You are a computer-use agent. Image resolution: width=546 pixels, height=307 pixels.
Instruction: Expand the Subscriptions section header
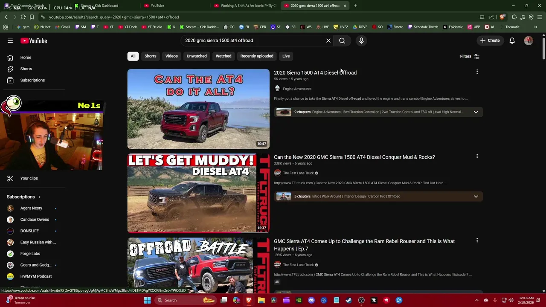pos(24,197)
